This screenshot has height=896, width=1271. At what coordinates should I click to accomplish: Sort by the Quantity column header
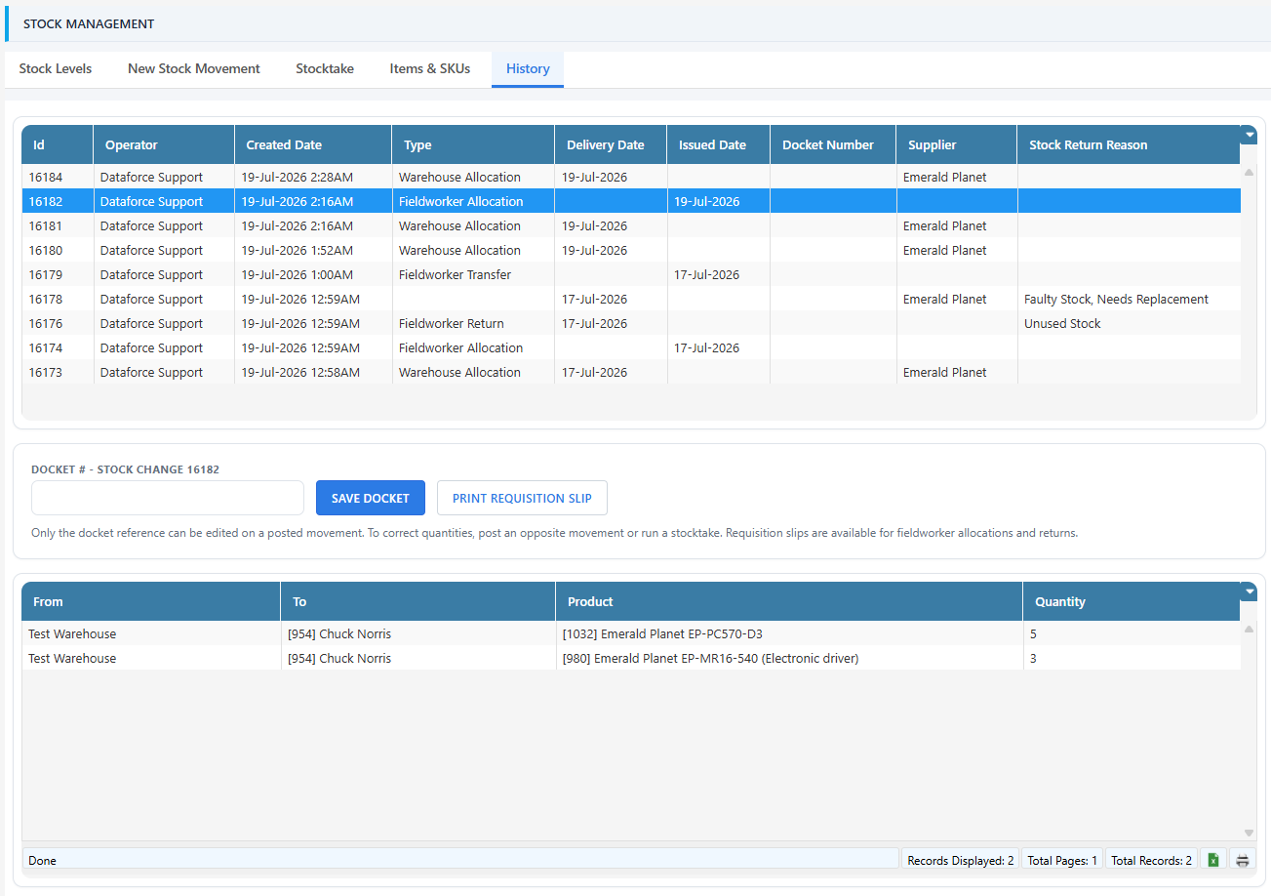click(x=1132, y=601)
